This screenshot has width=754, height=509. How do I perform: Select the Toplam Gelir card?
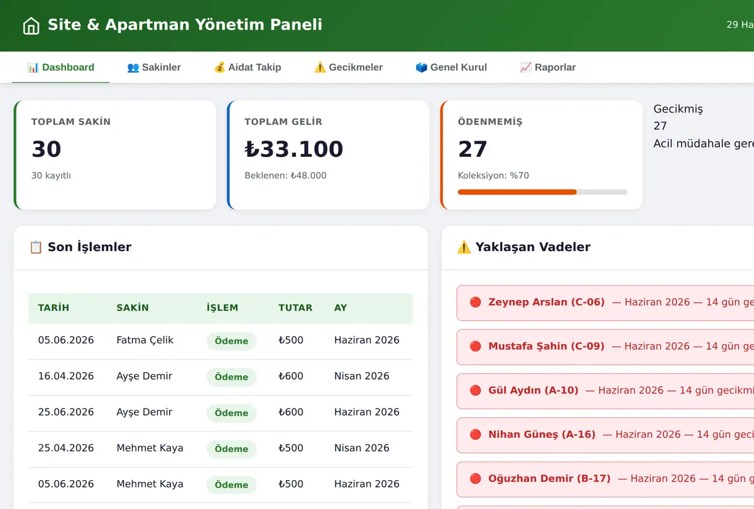click(328, 155)
